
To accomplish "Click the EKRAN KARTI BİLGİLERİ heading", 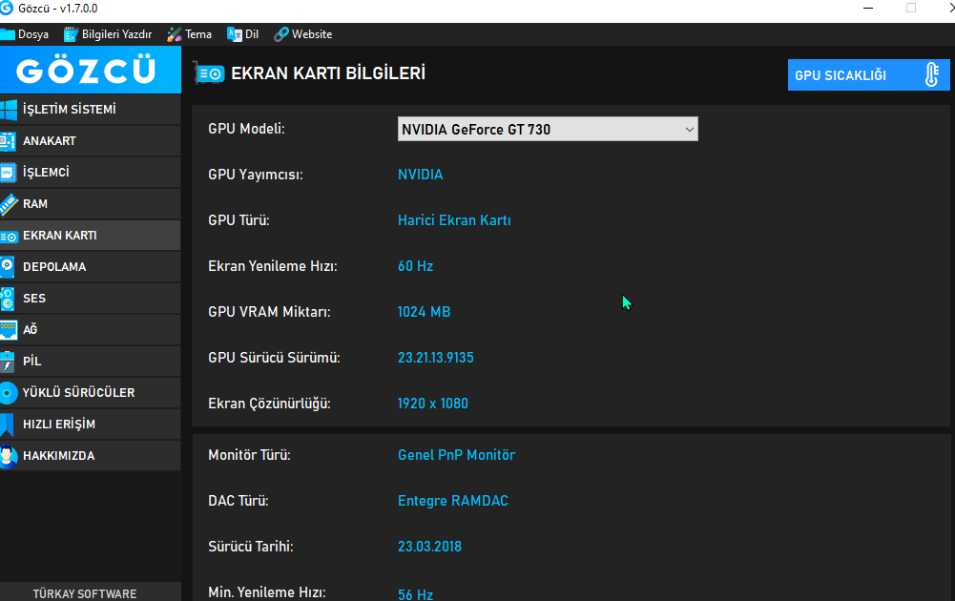I will 328,73.
